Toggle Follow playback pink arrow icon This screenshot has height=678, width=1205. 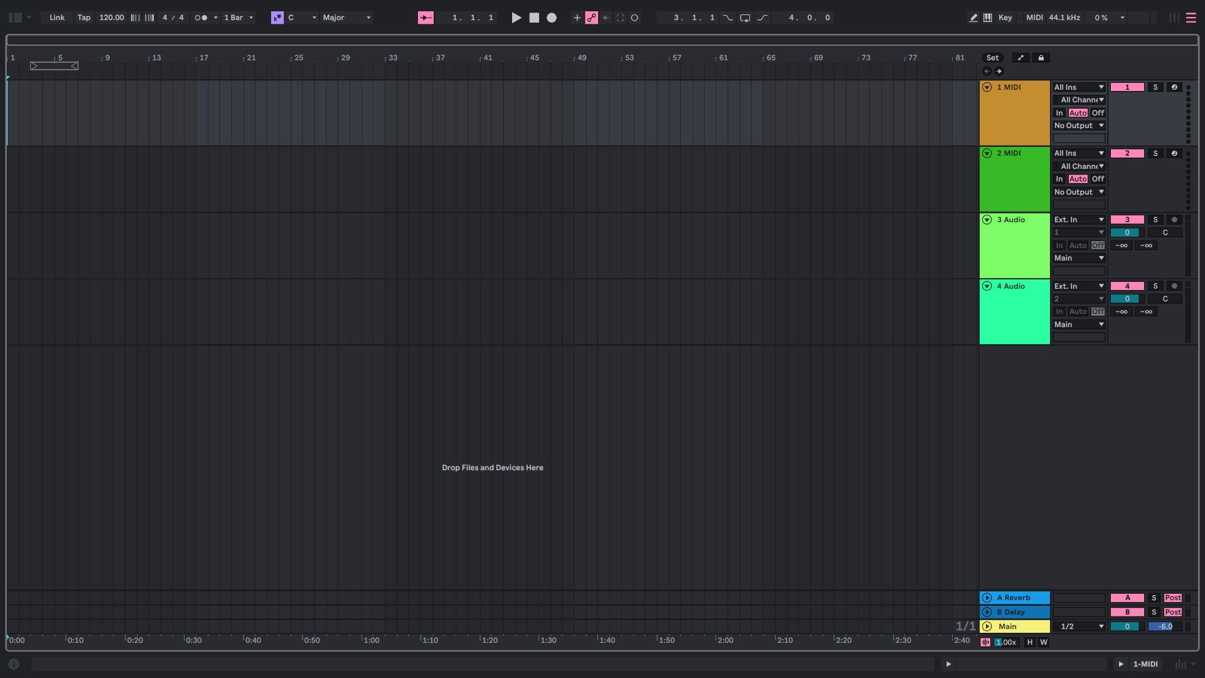click(x=426, y=18)
